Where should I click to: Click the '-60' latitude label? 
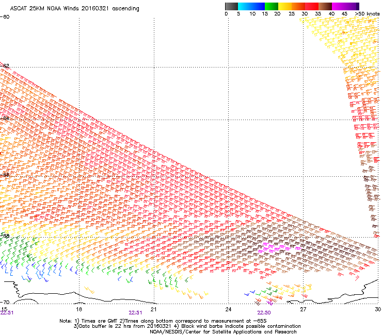[x=5, y=17]
